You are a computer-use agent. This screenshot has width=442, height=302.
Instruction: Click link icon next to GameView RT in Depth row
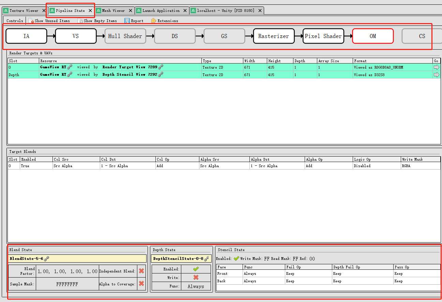tap(70, 75)
